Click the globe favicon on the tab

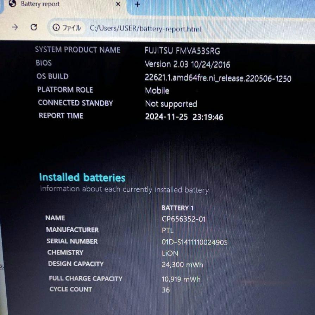[x=12, y=4]
